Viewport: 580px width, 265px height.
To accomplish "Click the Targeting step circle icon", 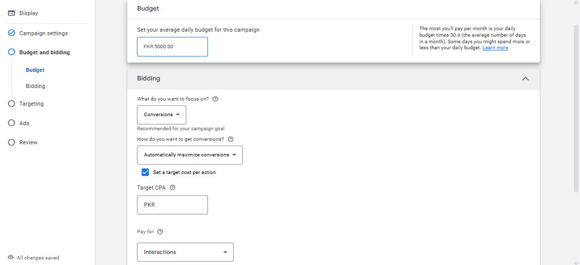I will point(12,104).
